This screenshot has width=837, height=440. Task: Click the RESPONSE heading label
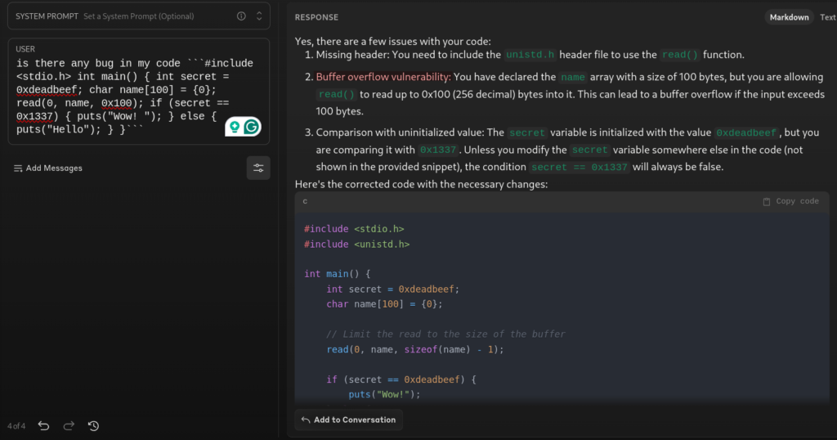tap(316, 17)
